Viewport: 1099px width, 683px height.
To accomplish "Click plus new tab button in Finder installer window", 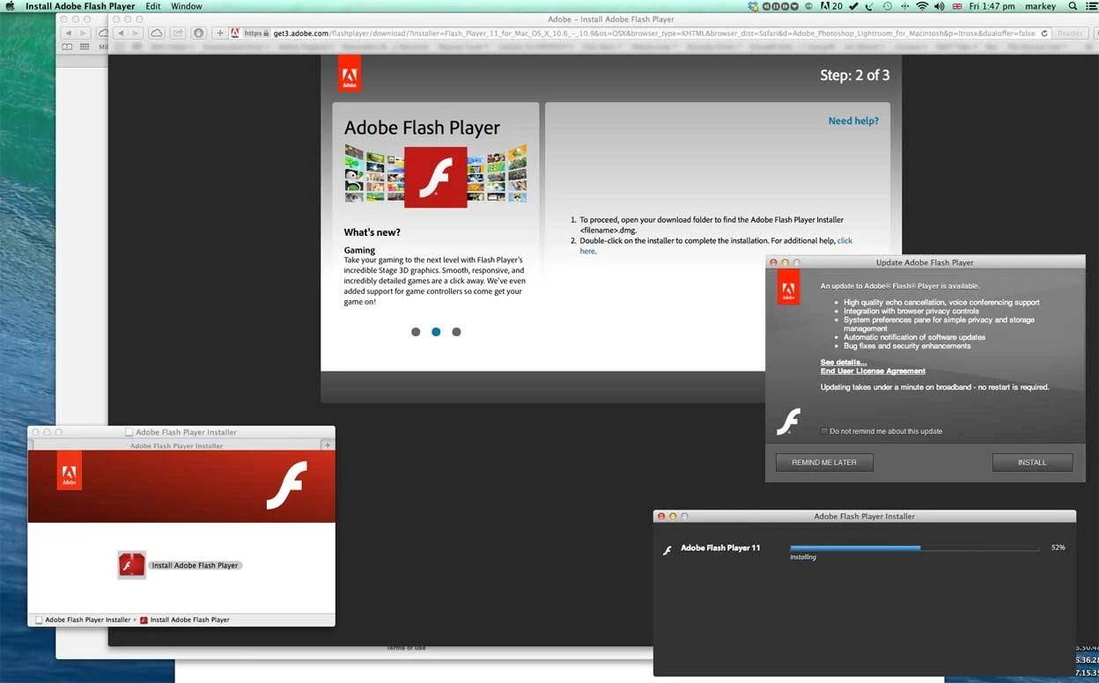I will click(328, 445).
